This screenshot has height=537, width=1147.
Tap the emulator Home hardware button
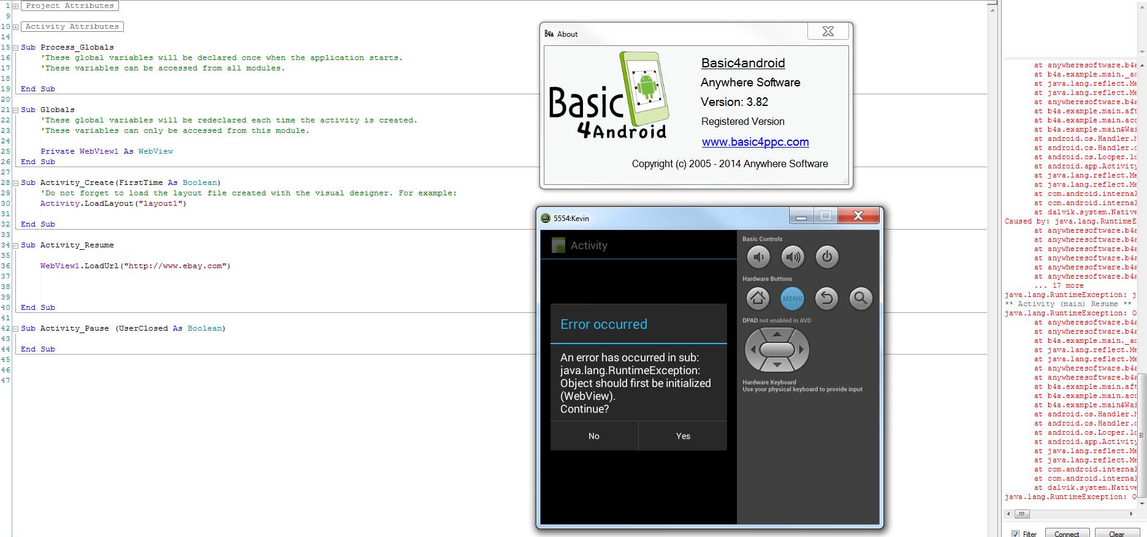pos(758,298)
